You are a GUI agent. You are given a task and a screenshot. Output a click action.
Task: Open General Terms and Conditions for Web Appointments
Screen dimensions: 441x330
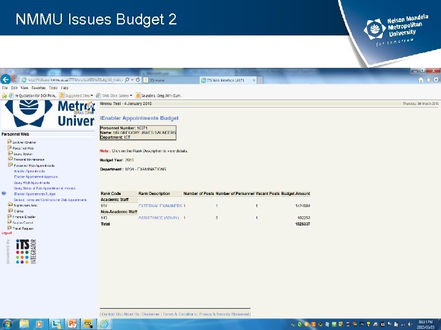pyautogui.click(x=50, y=200)
